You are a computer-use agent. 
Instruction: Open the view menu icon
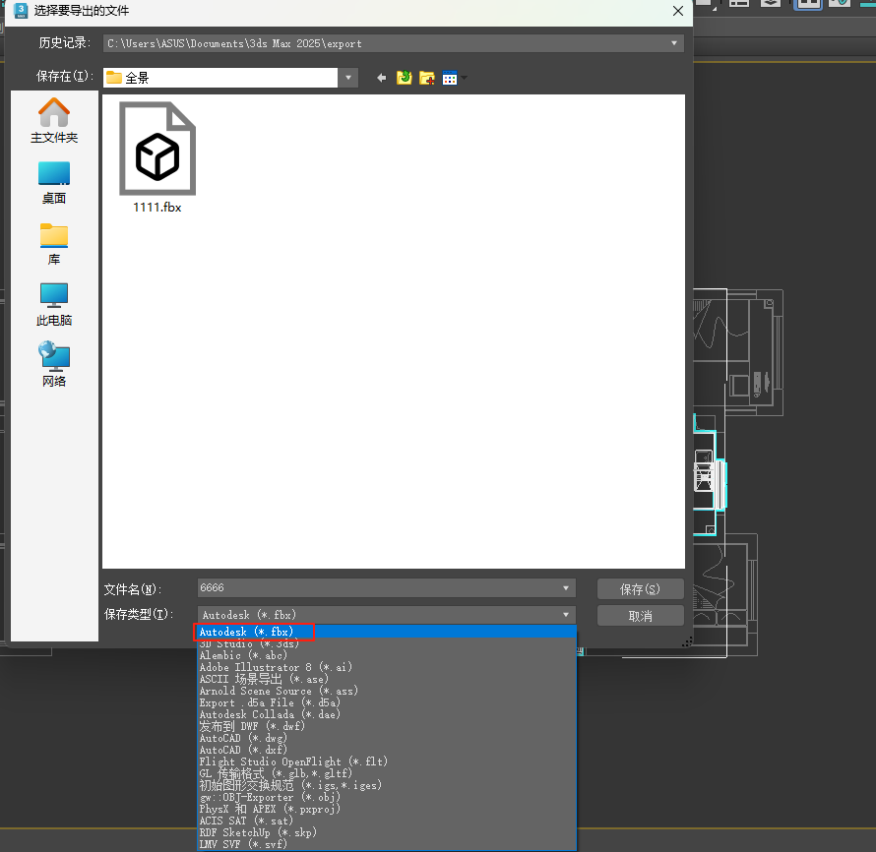pyautogui.click(x=452, y=78)
